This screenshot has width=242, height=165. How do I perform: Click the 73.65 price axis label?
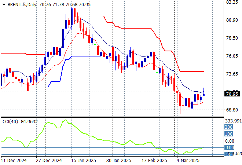point(232,74)
